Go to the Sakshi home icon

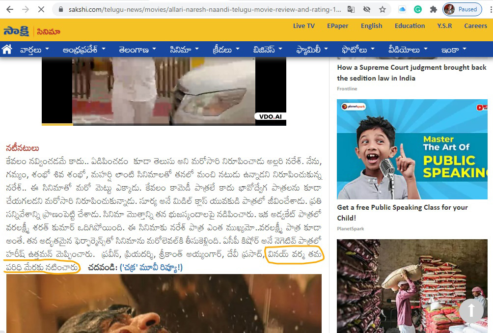point(7,49)
